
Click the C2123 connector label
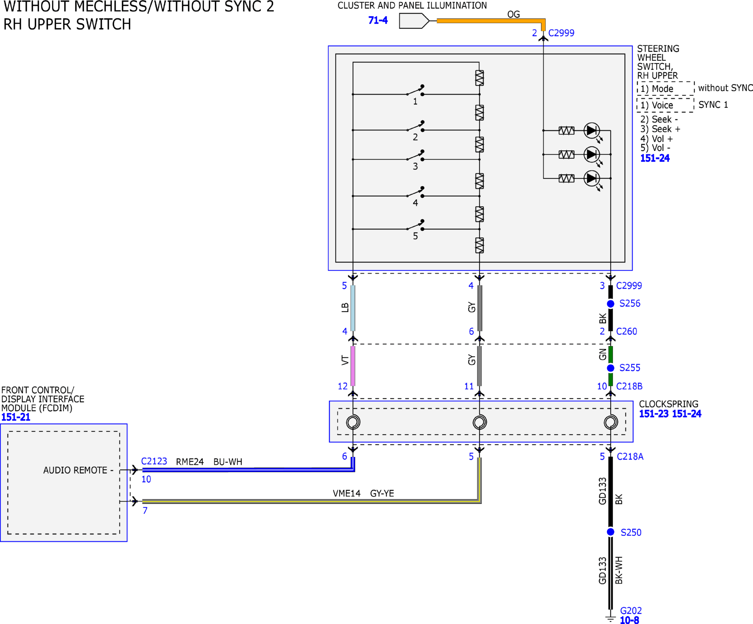coord(154,461)
